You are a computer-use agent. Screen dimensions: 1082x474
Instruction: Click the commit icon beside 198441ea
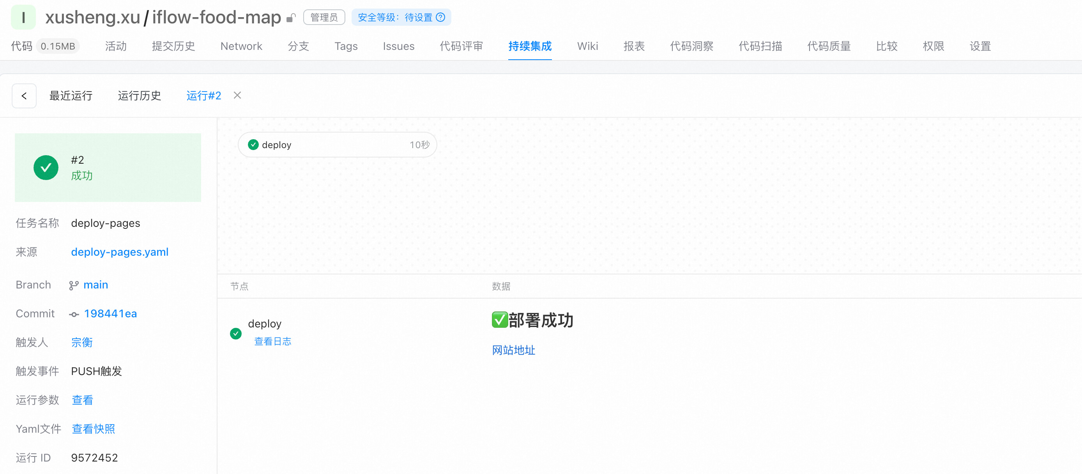pos(74,314)
